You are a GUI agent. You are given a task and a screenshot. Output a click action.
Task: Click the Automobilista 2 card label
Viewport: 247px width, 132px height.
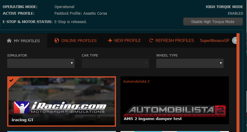(136, 81)
